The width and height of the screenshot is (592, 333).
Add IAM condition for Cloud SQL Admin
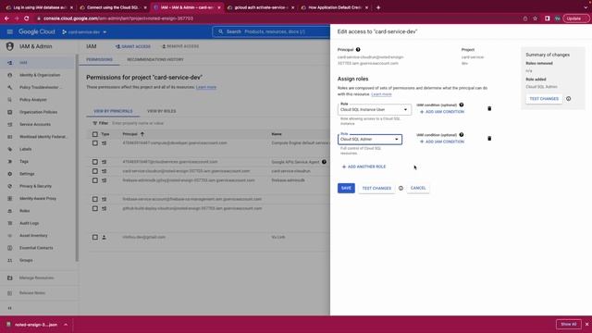(x=442, y=142)
